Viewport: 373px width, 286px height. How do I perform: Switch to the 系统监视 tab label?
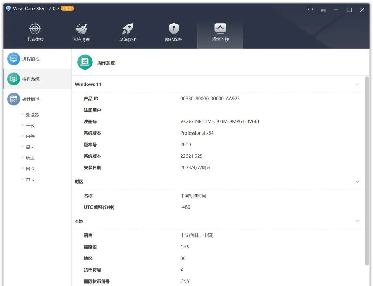click(x=220, y=39)
